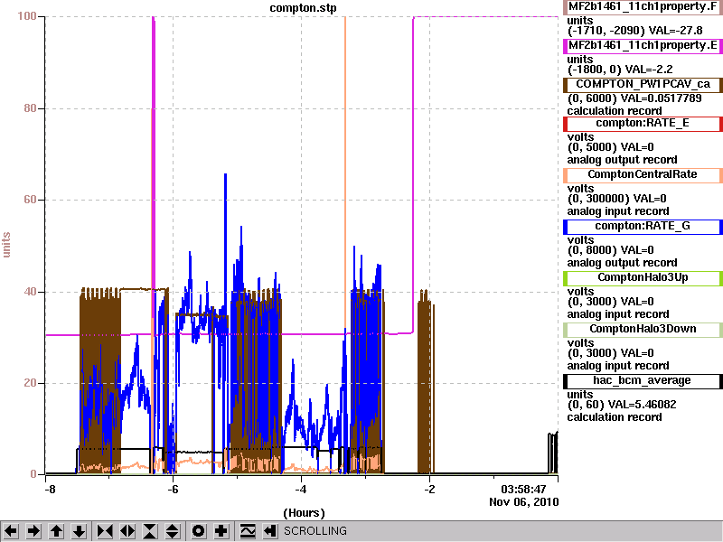
Task: Select the ComptonHalo3Down curve legend
Action: tap(643, 329)
